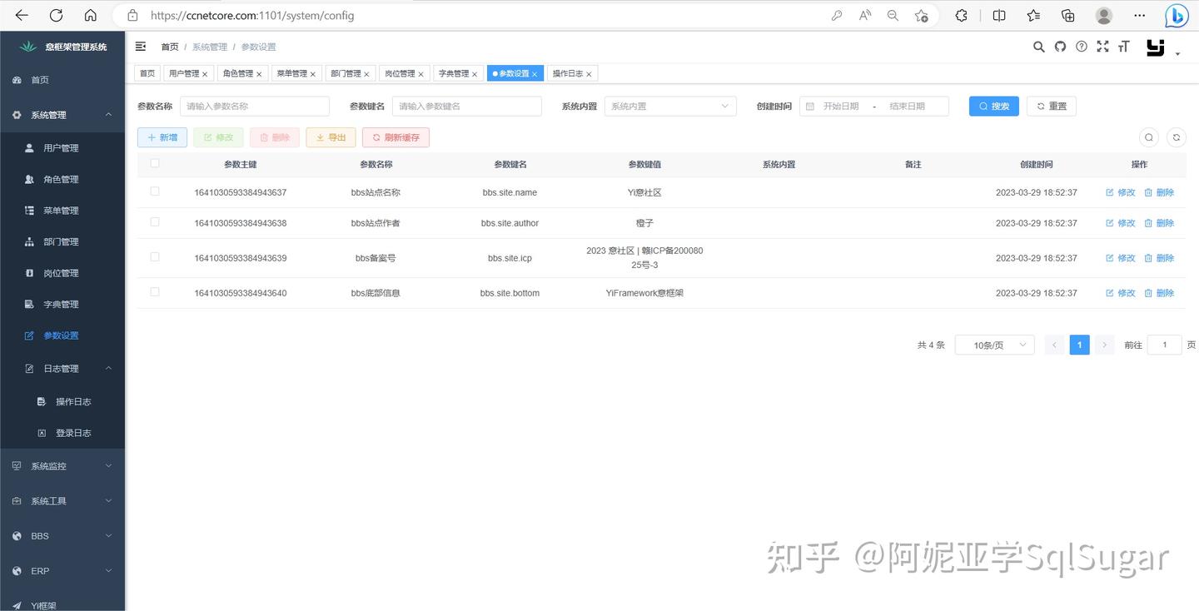Collapse the sidebar with the hamburger icon
This screenshot has height=611, width=1199.
pos(140,46)
